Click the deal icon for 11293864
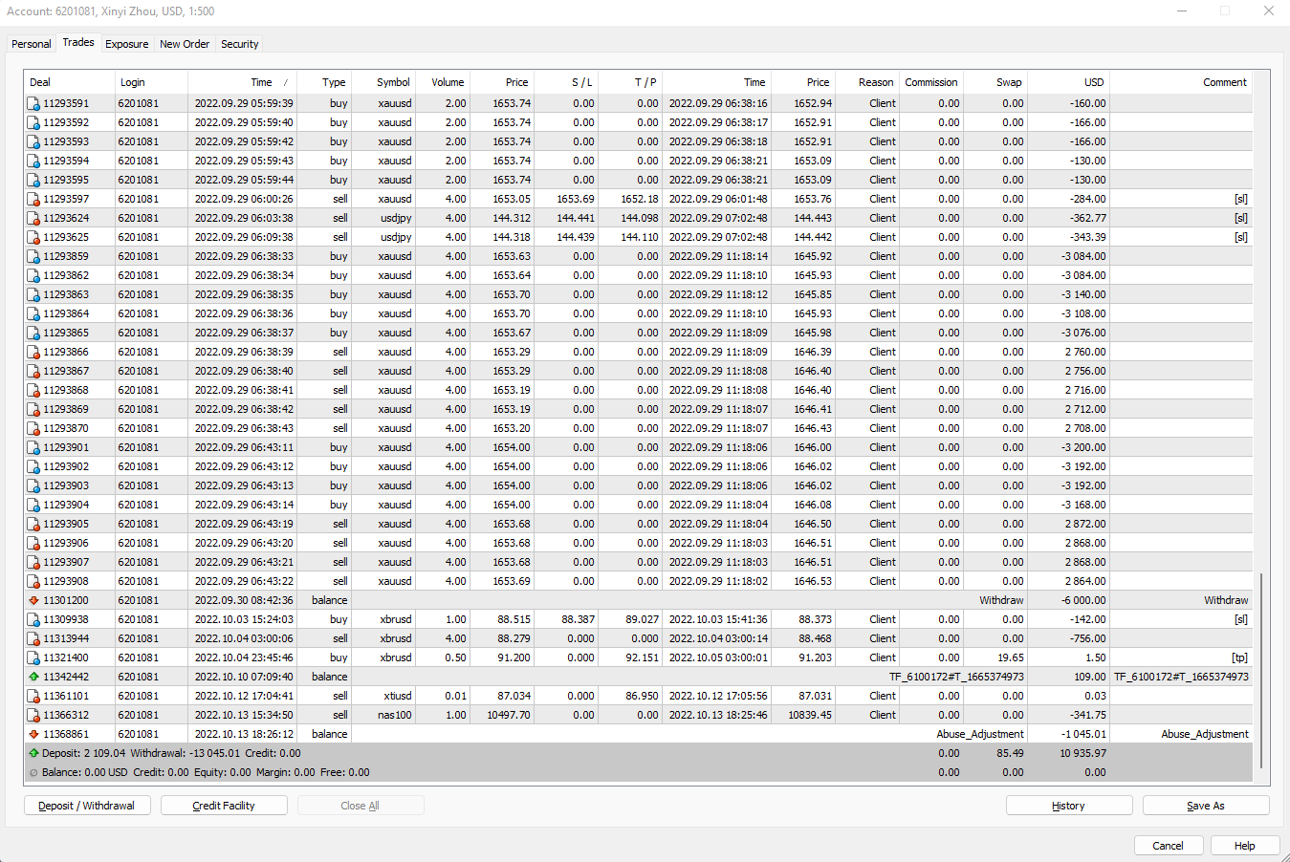The width and height of the screenshot is (1290, 862). (x=33, y=313)
